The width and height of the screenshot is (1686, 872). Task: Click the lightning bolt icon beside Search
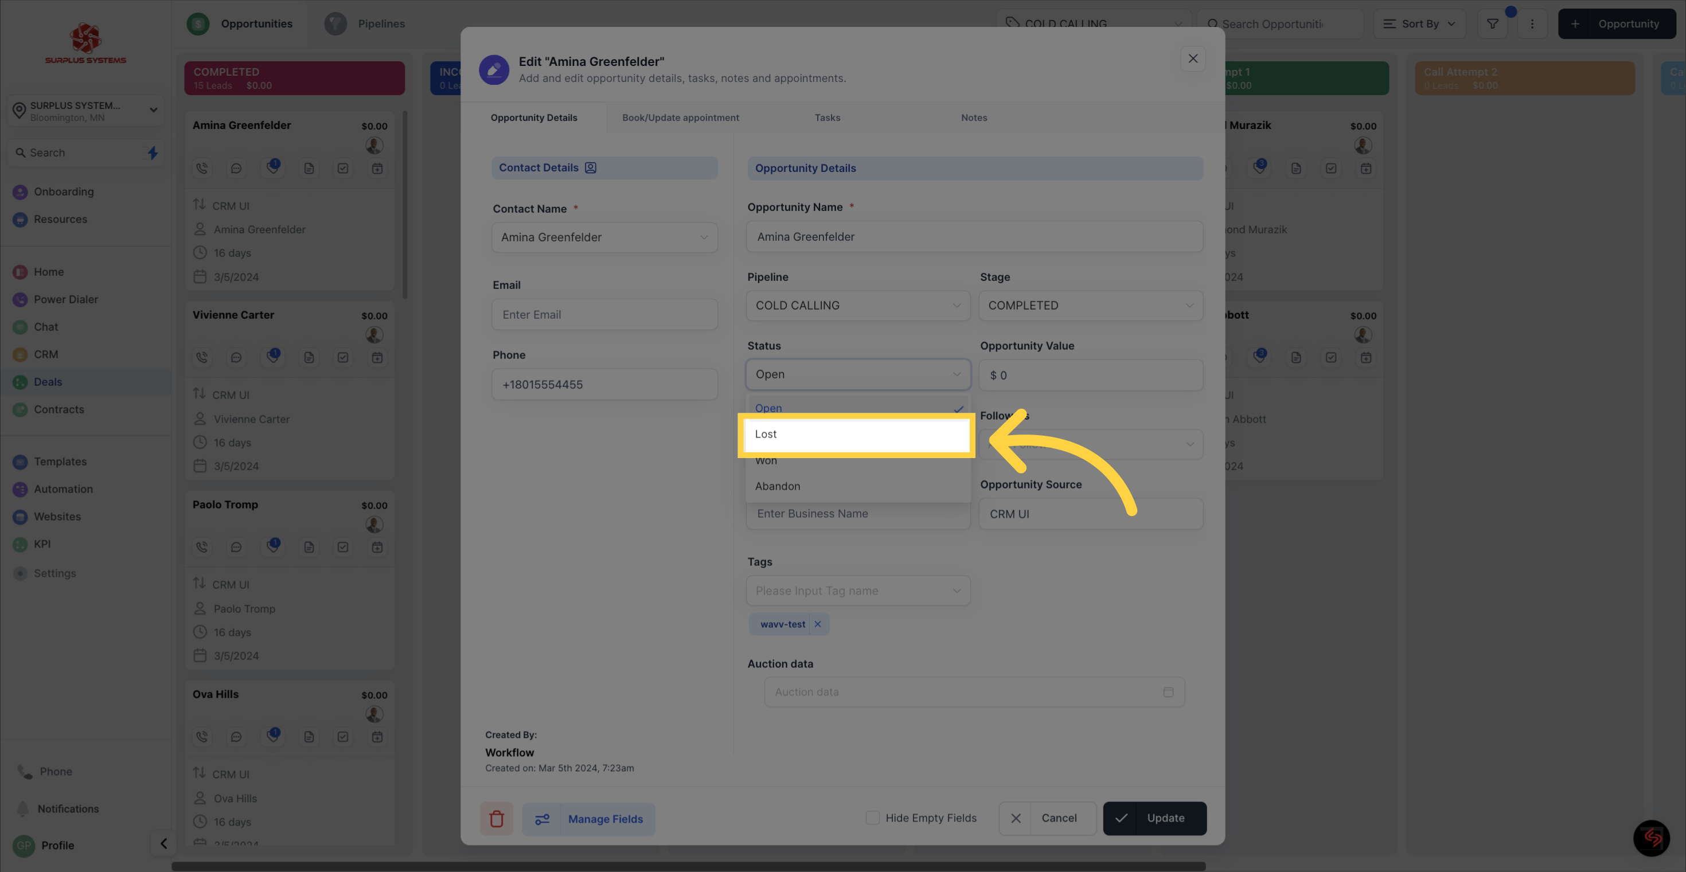pyautogui.click(x=153, y=152)
